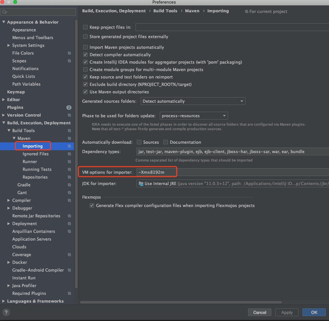The height and width of the screenshot is (321, 329).
Task: Open the folders update phase dropdown
Action: coord(193,116)
